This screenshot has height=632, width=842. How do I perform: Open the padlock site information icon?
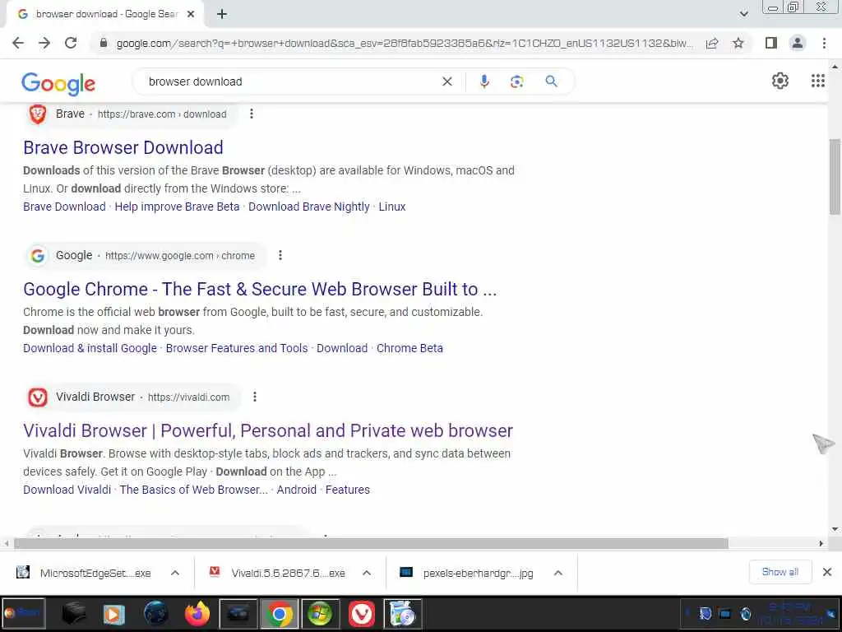point(104,43)
